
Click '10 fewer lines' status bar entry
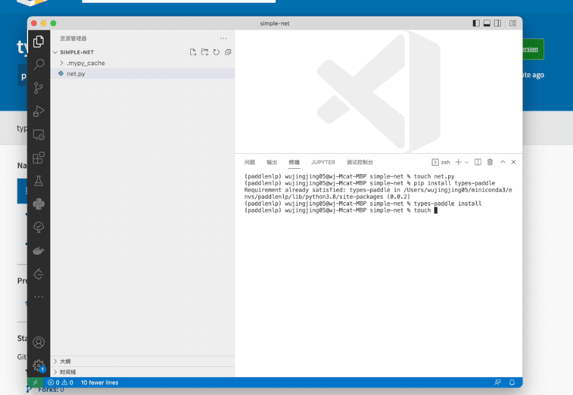[x=99, y=382]
